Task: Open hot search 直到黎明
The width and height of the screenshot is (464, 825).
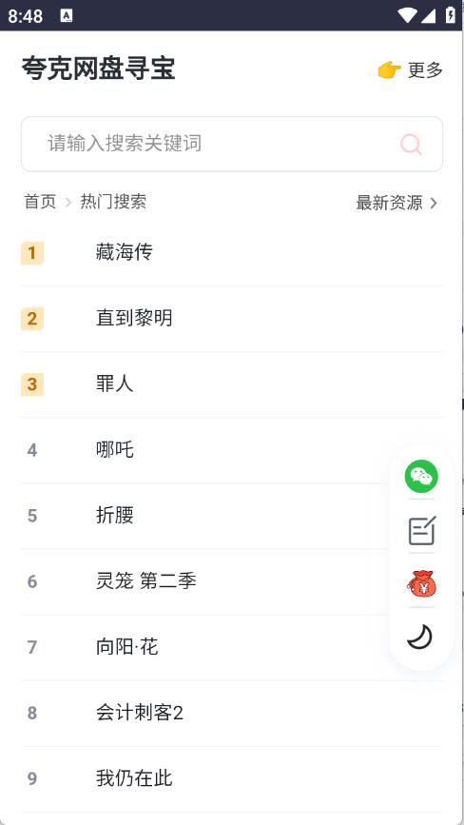Action: point(232,319)
